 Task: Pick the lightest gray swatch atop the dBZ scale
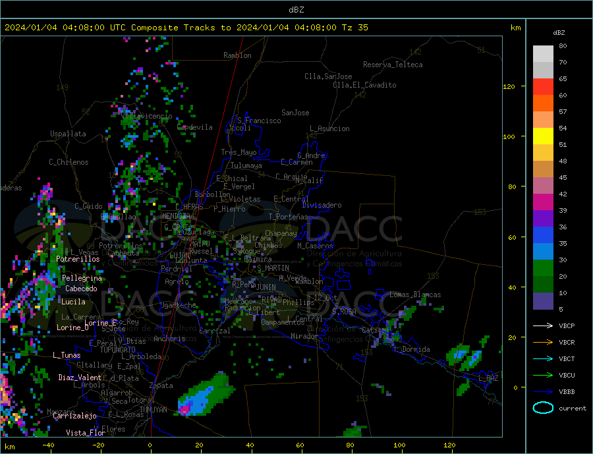coord(543,54)
